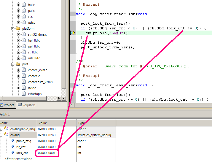
Task: Click the st_lld.c file icon
Action: (x=24, y=52)
